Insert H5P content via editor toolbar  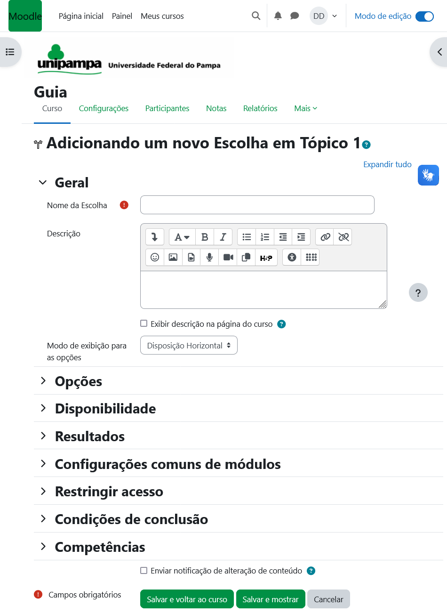pos(266,258)
